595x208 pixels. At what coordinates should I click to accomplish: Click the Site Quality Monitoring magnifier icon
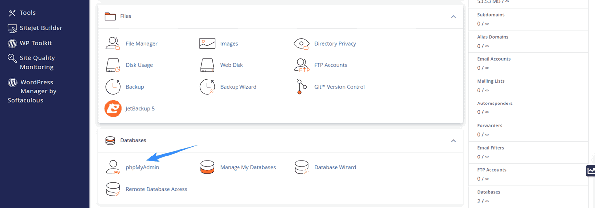coord(12,58)
